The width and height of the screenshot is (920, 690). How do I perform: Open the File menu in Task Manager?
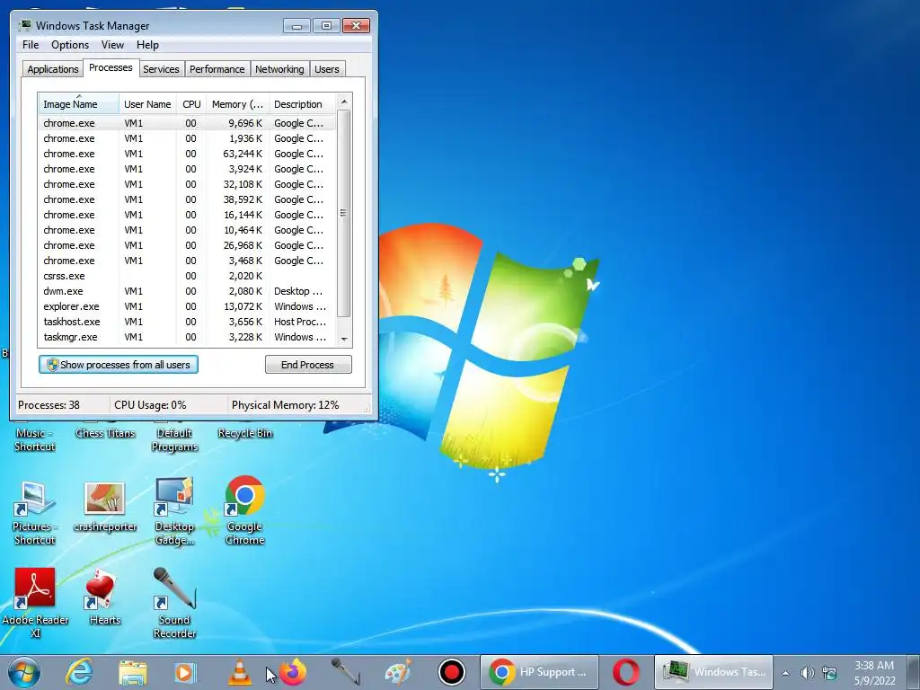(x=31, y=45)
